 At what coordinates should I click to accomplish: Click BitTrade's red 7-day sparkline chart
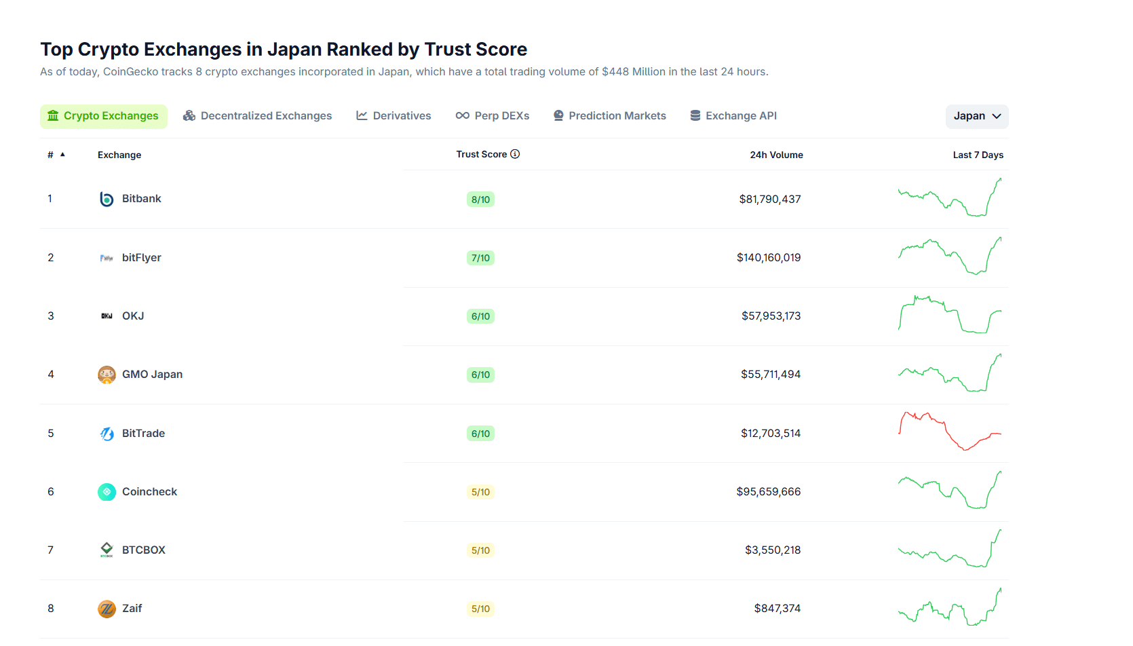pos(950,431)
